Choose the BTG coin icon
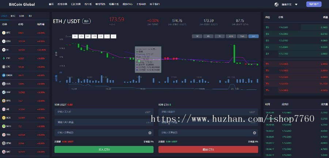329x158 pixels. pos(4,101)
